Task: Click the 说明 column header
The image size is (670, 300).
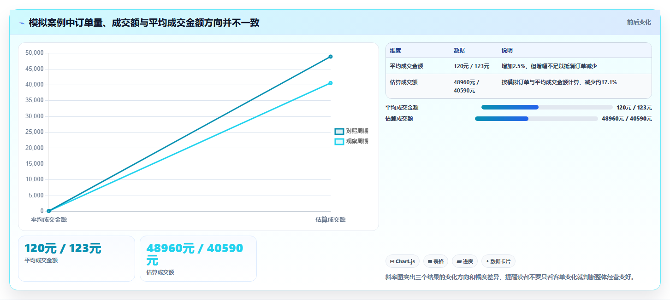Action: (507, 51)
